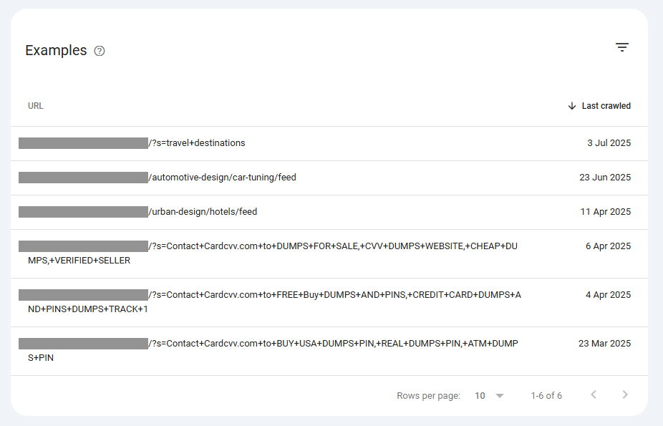Click the 23 Mar 2025 crawl date
The height and width of the screenshot is (426, 663).
[605, 344]
